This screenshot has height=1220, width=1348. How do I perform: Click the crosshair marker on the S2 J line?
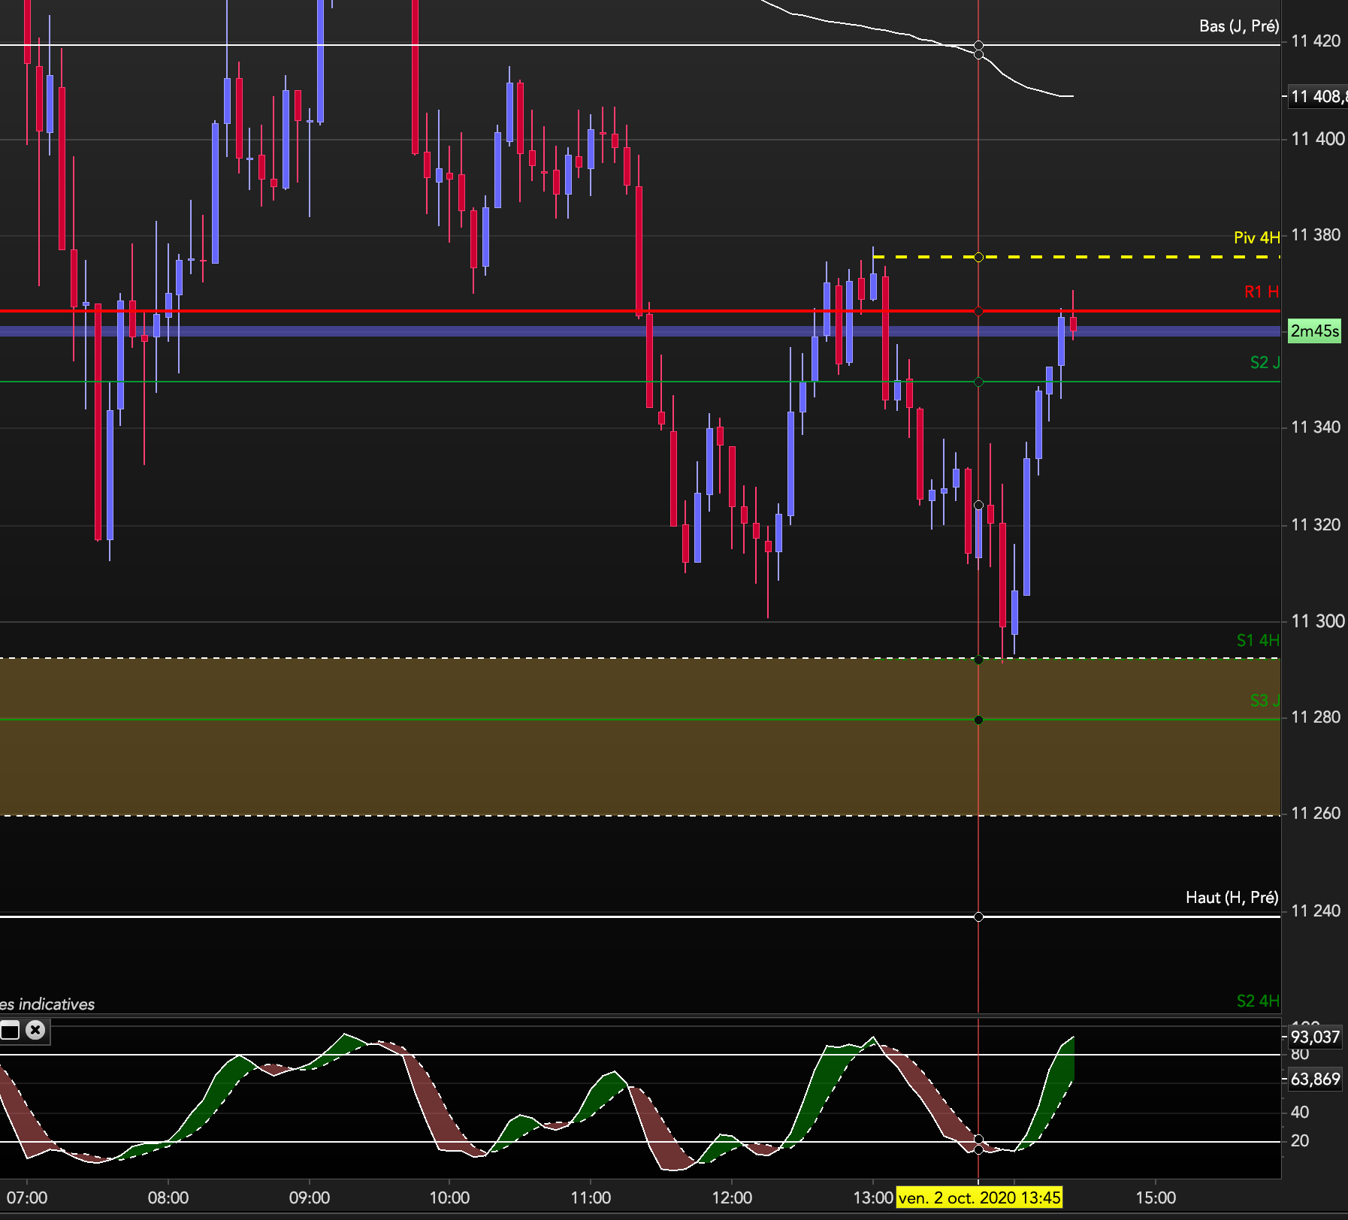[x=978, y=382]
